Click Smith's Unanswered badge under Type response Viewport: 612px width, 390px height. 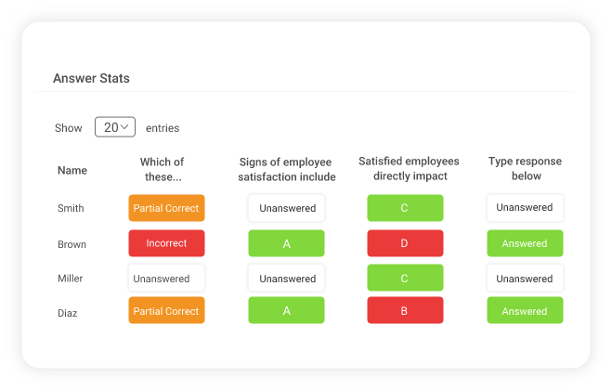pyautogui.click(x=525, y=208)
